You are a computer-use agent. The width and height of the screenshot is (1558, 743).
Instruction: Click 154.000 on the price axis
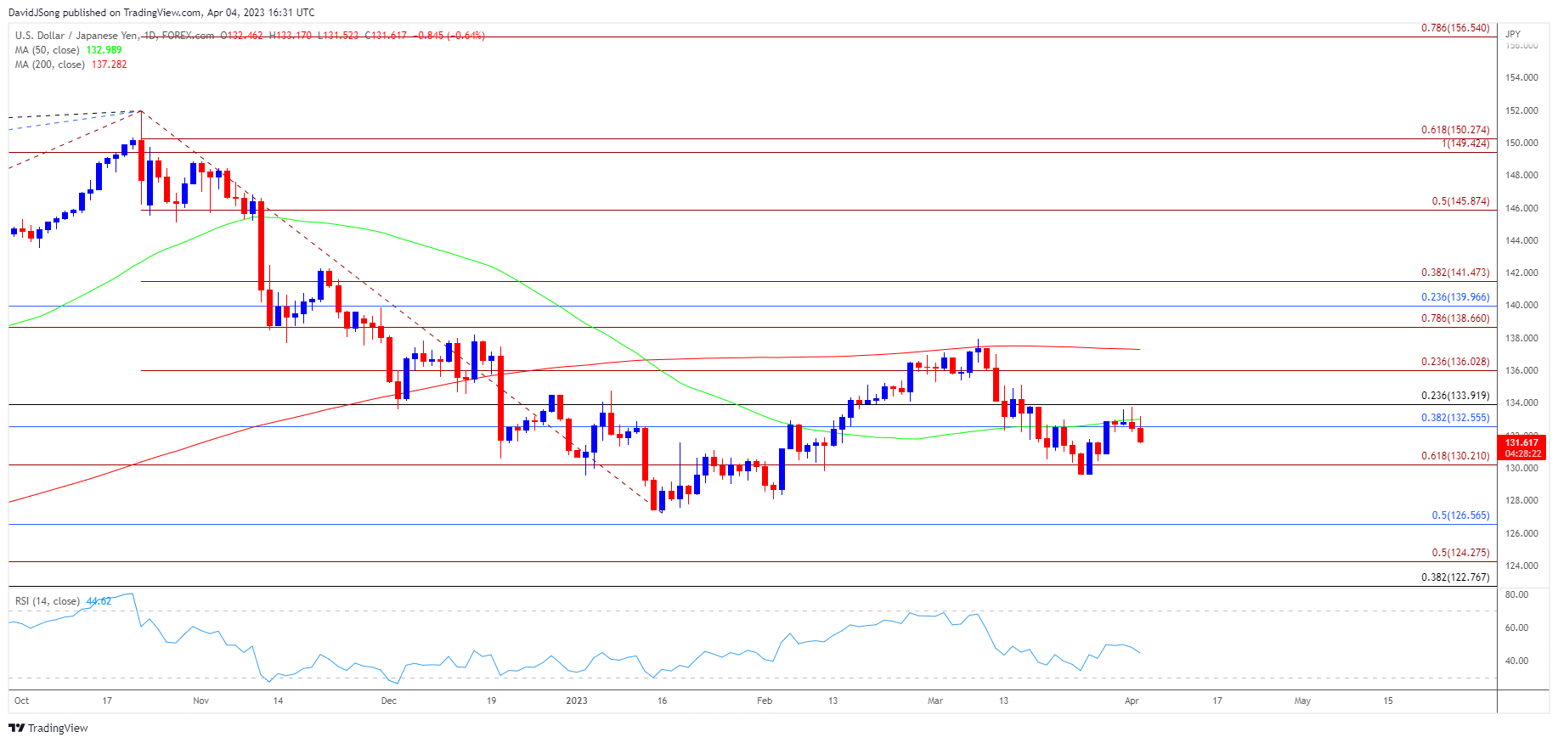1521,77
